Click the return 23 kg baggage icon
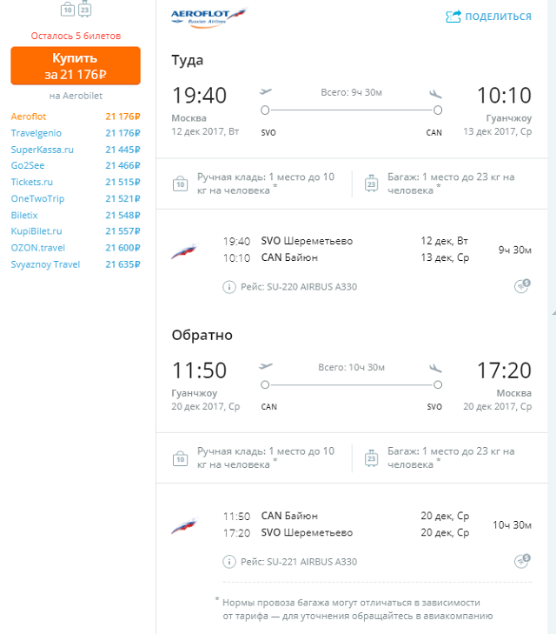 point(371,458)
